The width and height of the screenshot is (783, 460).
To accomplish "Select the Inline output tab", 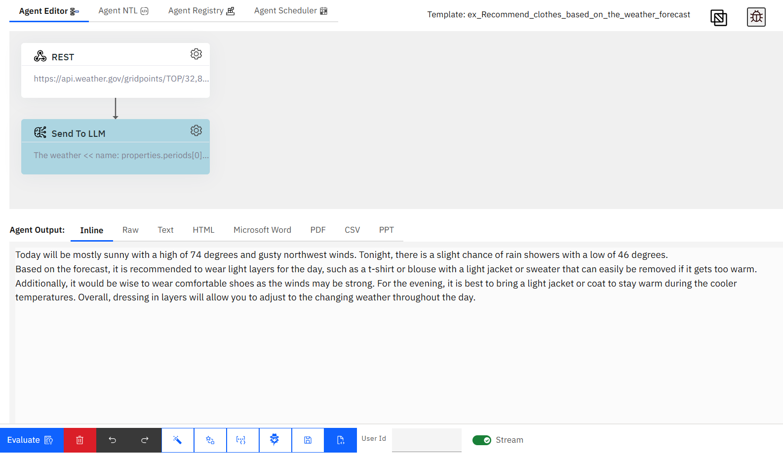I will tap(92, 230).
